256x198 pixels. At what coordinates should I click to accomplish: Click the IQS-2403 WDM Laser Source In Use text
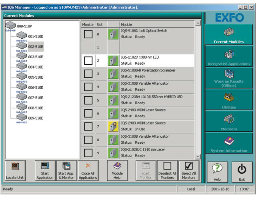click(x=143, y=123)
